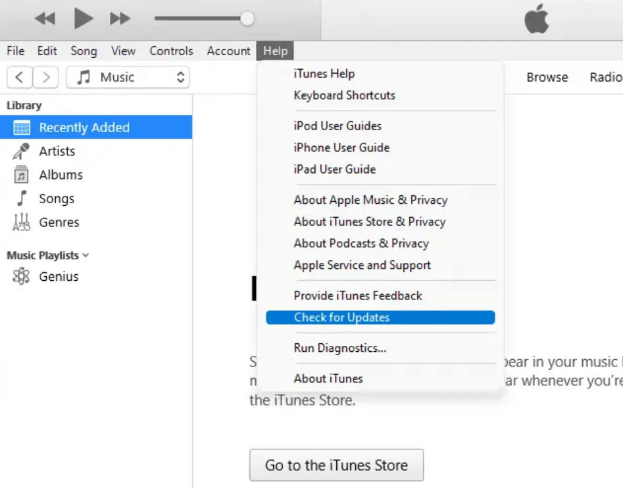623x488 pixels.
Task: Click Go to the iTunes Store
Action: 337,465
